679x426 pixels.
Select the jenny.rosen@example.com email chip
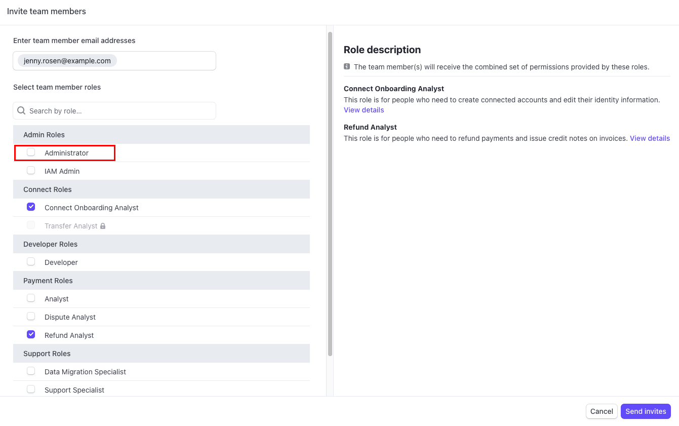(x=67, y=61)
